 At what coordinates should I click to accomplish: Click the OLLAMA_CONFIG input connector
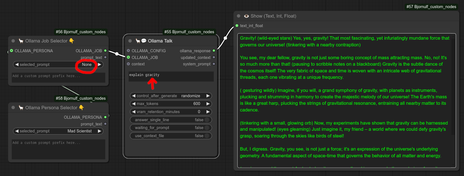(x=128, y=51)
